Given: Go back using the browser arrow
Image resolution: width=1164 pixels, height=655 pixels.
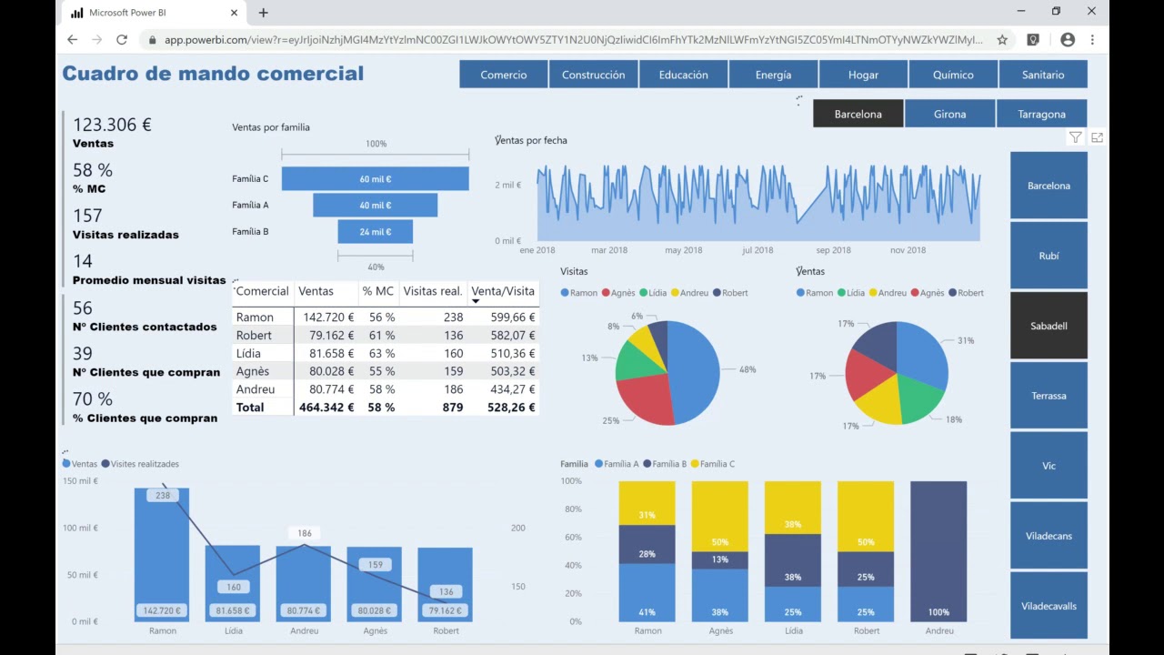Looking at the screenshot, I should pos(73,40).
